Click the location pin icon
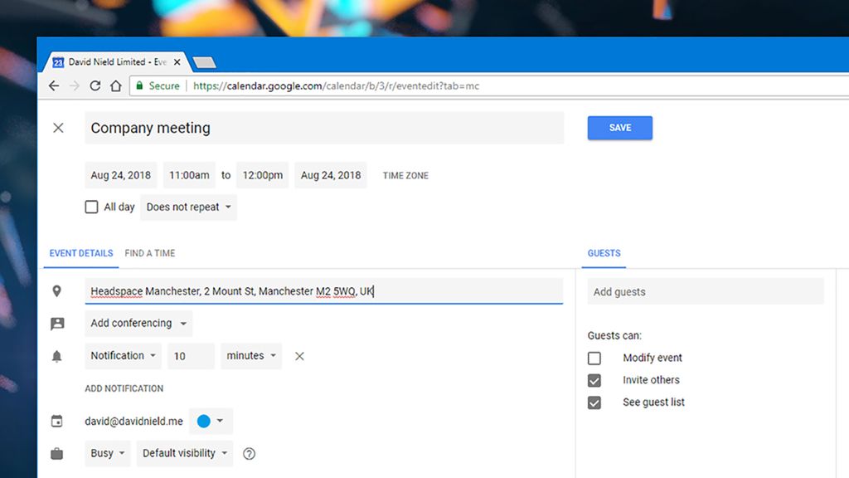Image resolution: width=849 pixels, height=478 pixels. tap(57, 290)
